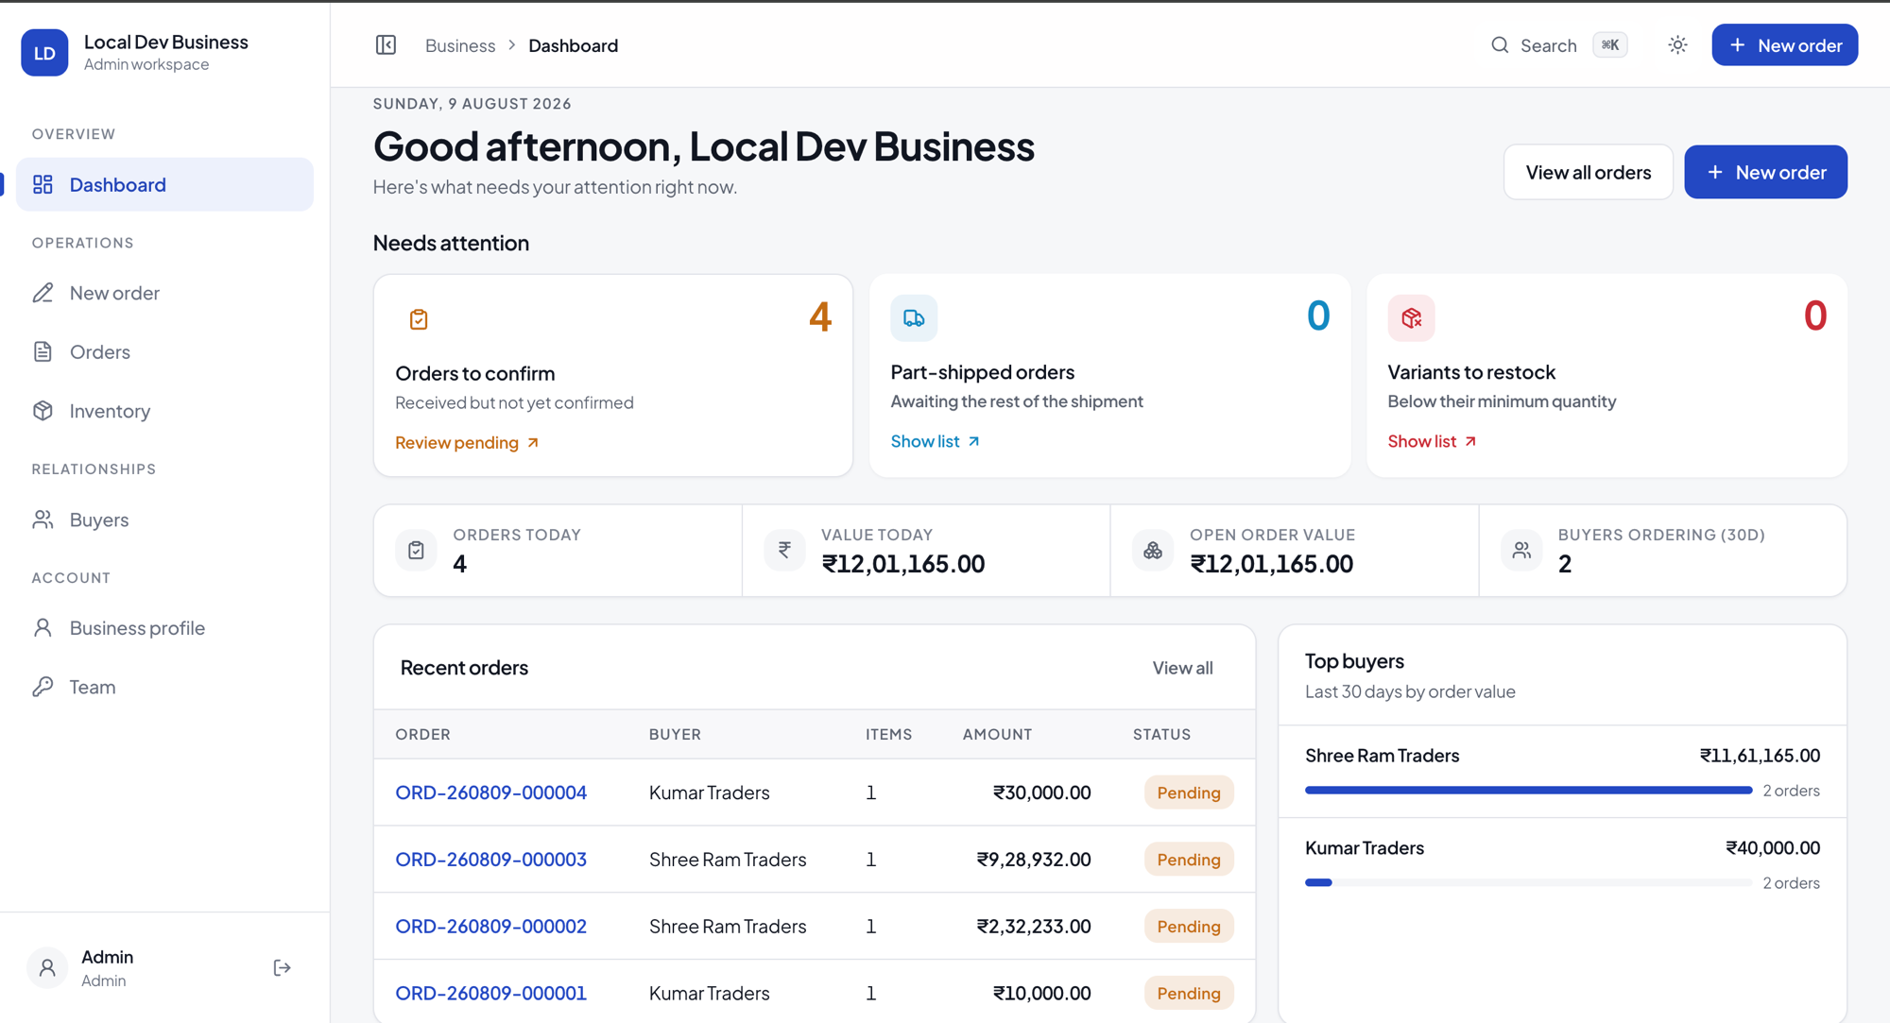Click the Shree Ram Traders progress bar
Viewport: 1890px width, 1023px height.
[1528, 791]
